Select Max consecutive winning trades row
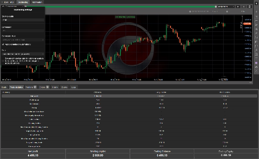The width and height of the screenshot is (259, 159). [129, 127]
